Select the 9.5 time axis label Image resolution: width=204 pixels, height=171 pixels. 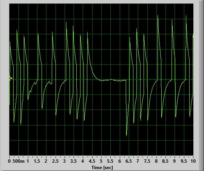coord(184,161)
